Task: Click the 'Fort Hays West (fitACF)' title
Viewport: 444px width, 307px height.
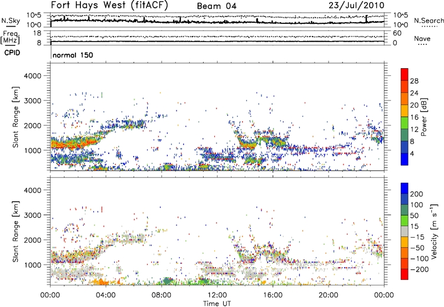Action: [109, 6]
